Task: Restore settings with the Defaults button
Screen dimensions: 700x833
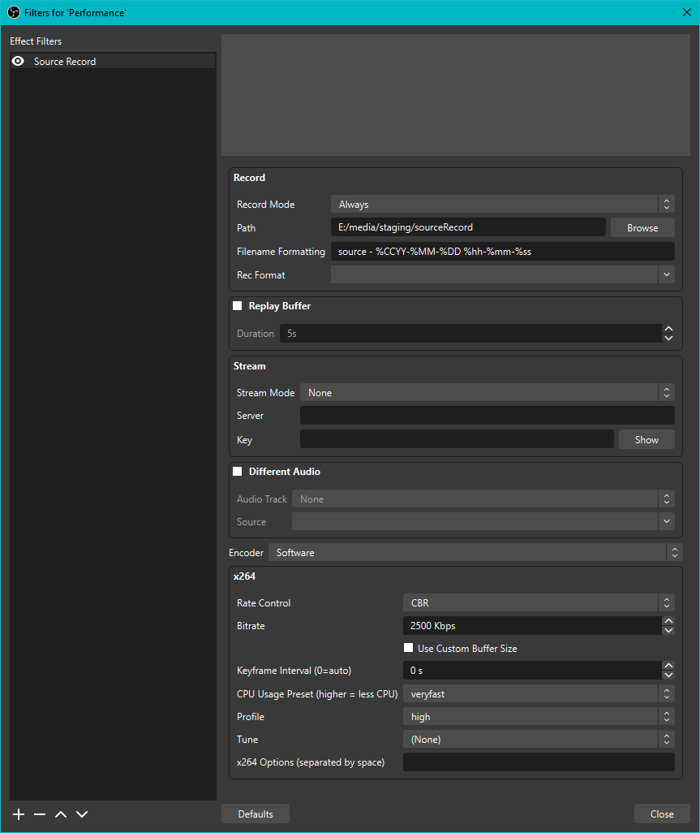Action: [x=255, y=813]
